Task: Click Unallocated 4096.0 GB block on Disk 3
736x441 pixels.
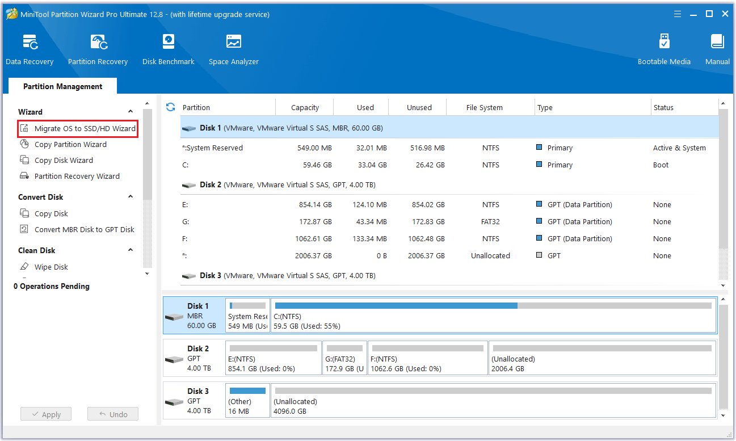Action: pos(493,400)
